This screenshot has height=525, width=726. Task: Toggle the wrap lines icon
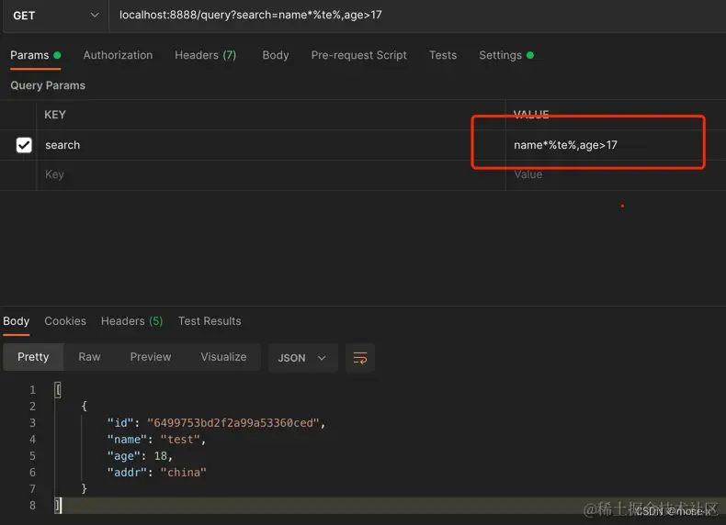click(360, 358)
